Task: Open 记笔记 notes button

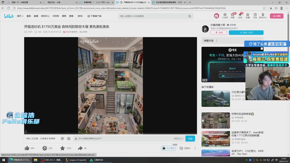Action: pyautogui.click(x=185, y=148)
